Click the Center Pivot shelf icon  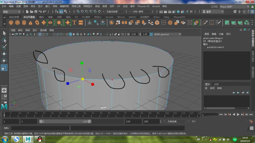click(90, 23)
